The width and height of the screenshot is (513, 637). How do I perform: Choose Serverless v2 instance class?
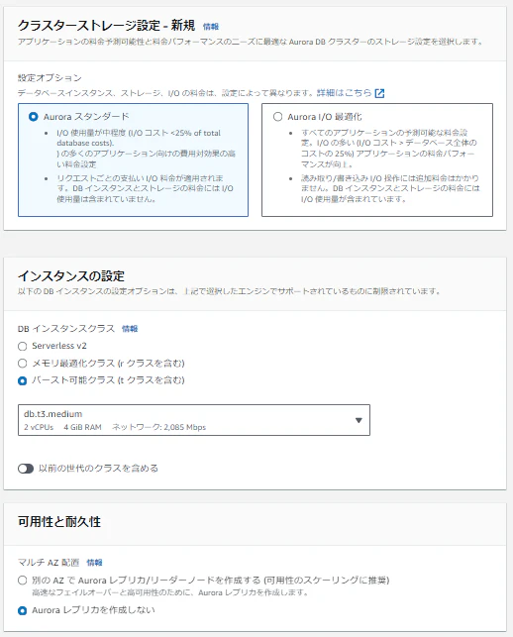[x=23, y=346]
